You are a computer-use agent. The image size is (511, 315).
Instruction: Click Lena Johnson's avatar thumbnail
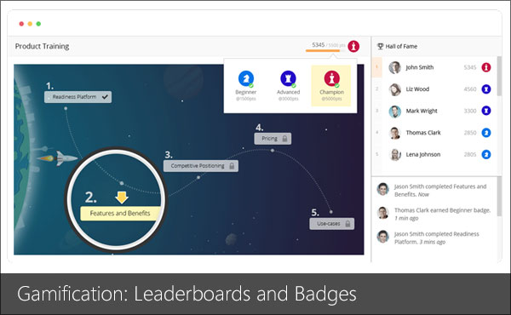395,154
